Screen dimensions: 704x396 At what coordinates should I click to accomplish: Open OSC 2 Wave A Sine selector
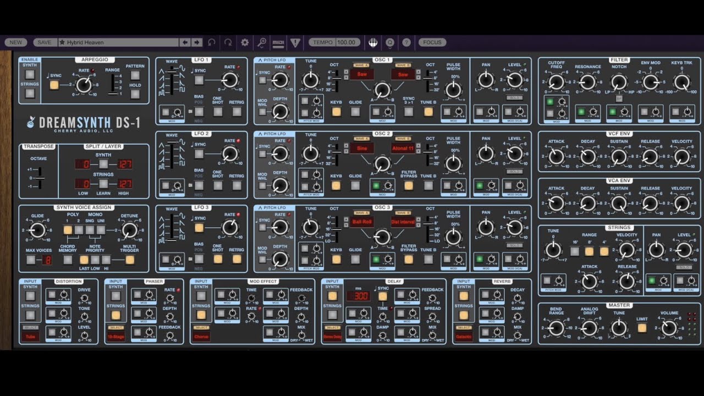click(362, 148)
